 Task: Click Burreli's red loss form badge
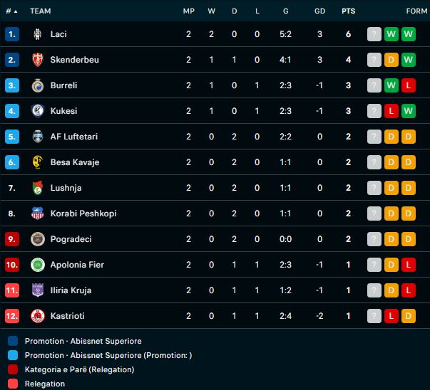[409, 85]
